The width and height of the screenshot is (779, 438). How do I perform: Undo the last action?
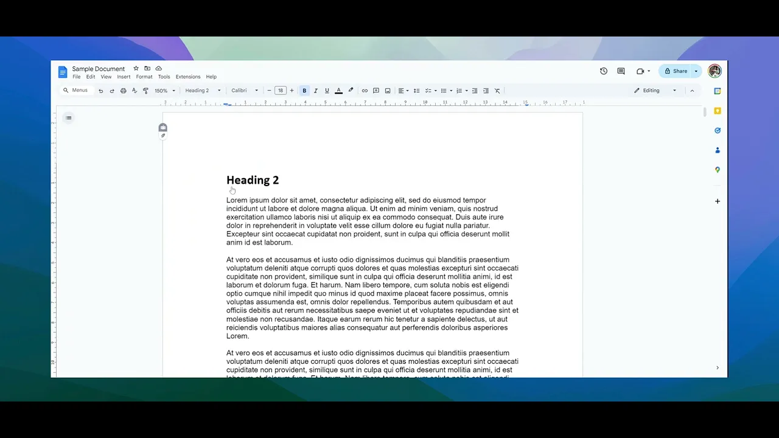[100, 91]
